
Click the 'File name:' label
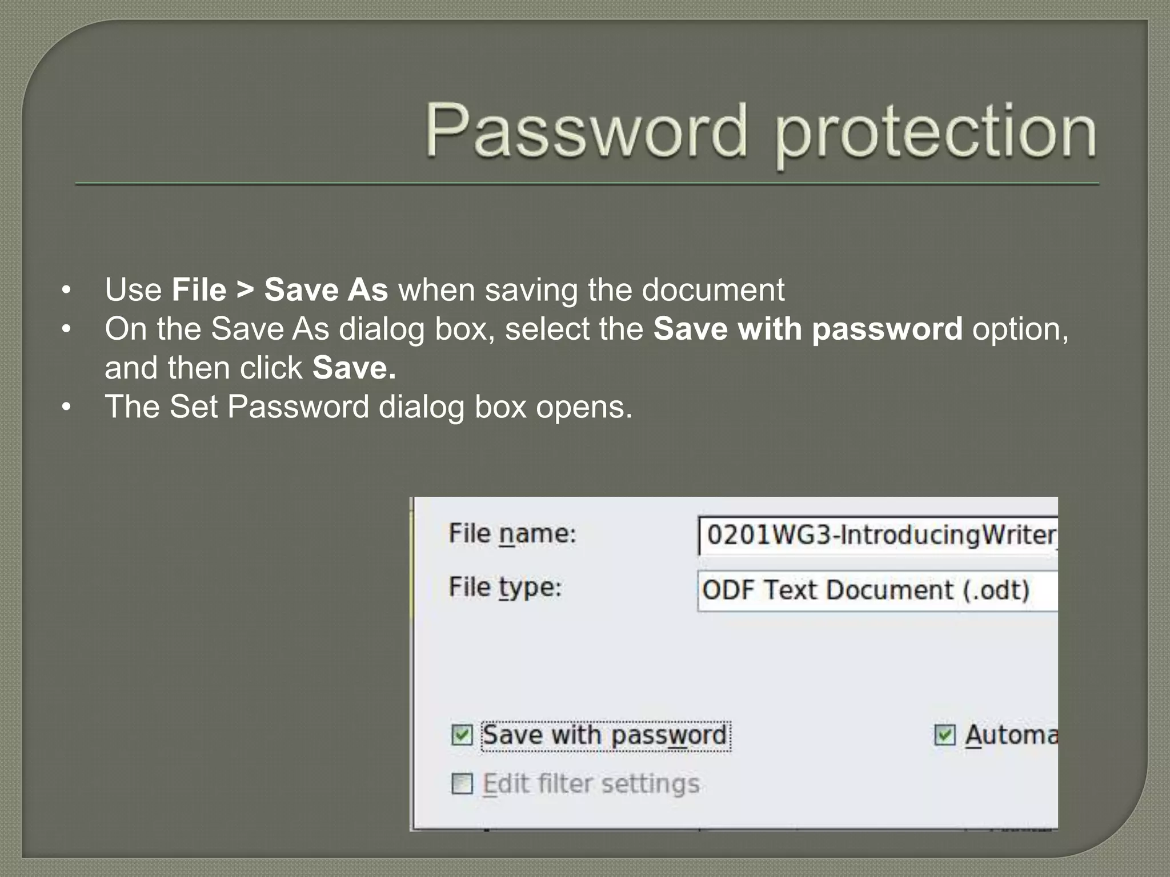(512, 534)
